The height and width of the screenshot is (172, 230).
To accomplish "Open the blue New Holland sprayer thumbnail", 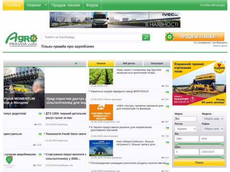I will tap(101, 148).
